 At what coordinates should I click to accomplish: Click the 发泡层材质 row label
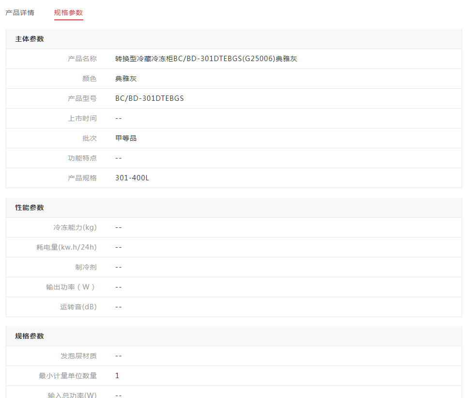click(x=78, y=356)
